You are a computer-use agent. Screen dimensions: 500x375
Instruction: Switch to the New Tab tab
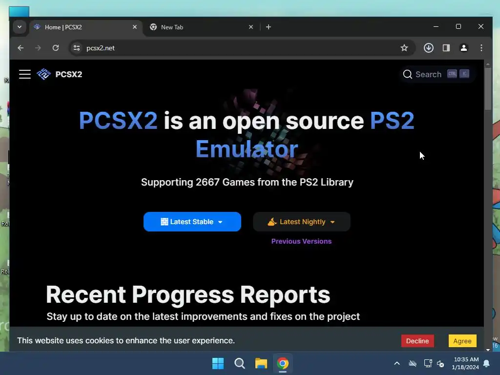(x=202, y=27)
